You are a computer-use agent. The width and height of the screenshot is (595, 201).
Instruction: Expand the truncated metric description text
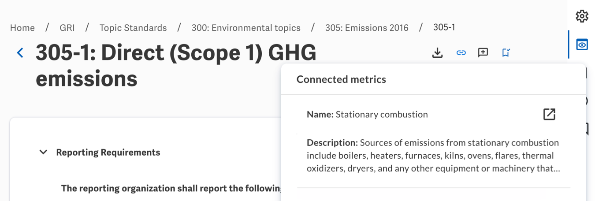tap(434, 156)
